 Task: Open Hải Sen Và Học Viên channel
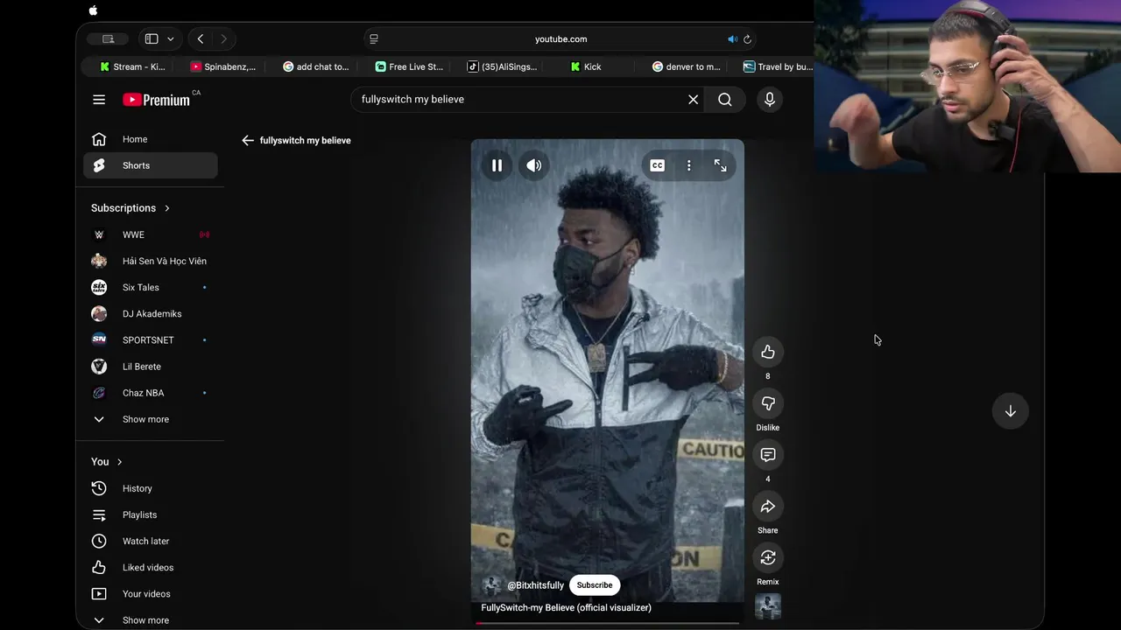point(150,261)
